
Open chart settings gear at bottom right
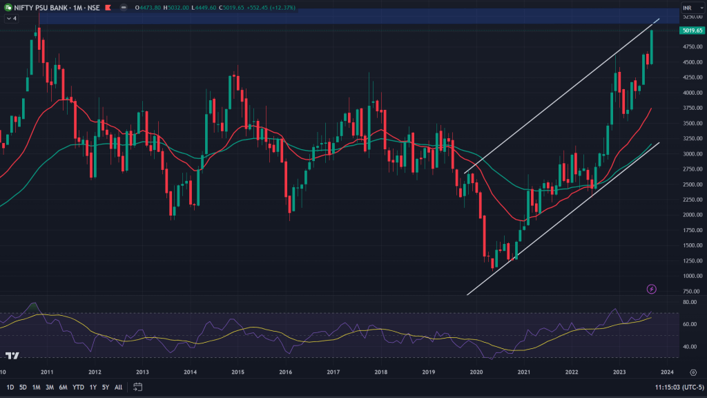pos(693,372)
